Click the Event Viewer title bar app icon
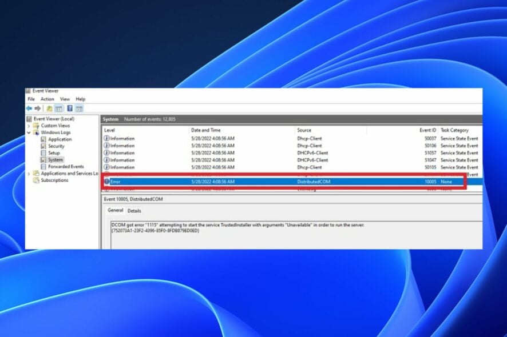Screen dimensions: 507x337 [x=28, y=91]
